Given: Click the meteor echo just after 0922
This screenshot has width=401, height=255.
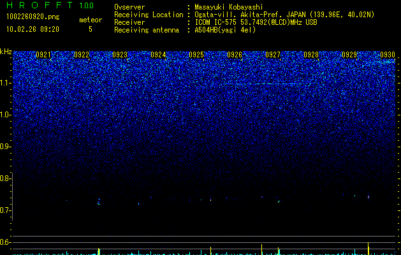Looking at the screenshot, I should pos(99,201).
